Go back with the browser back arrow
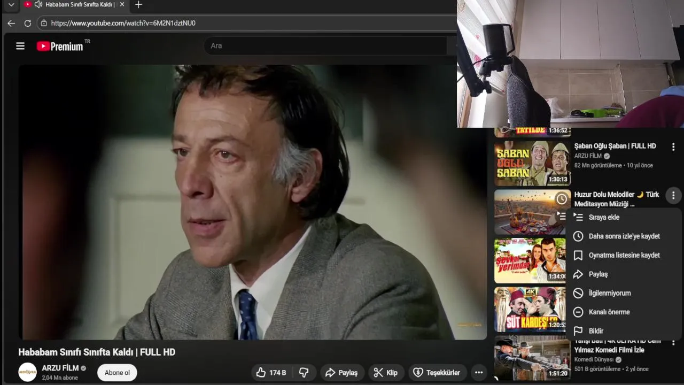Viewport: 684px width, 385px height. coord(11,23)
